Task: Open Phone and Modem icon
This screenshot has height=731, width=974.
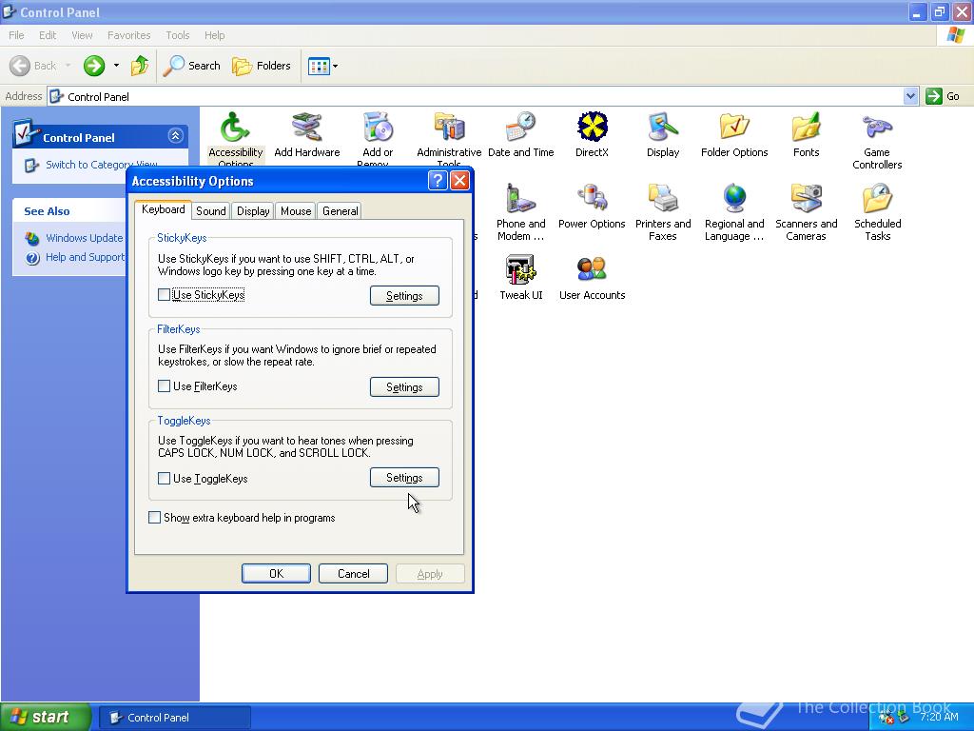Action: (520, 212)
